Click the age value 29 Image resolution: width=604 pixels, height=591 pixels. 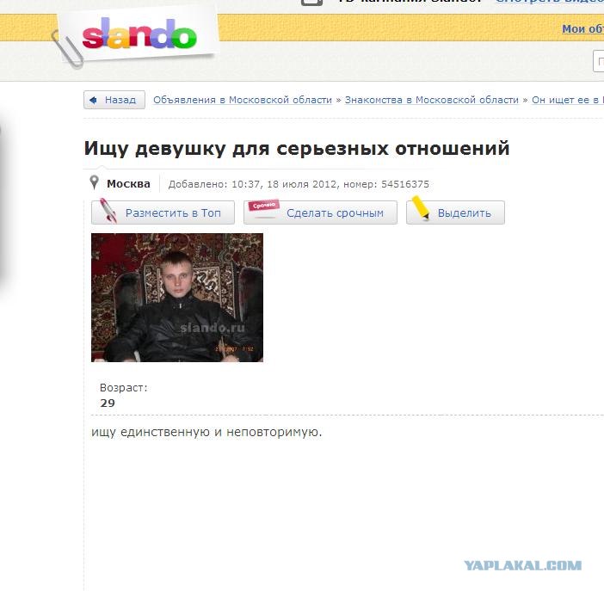pyautogui.click(x=108, y=403)
